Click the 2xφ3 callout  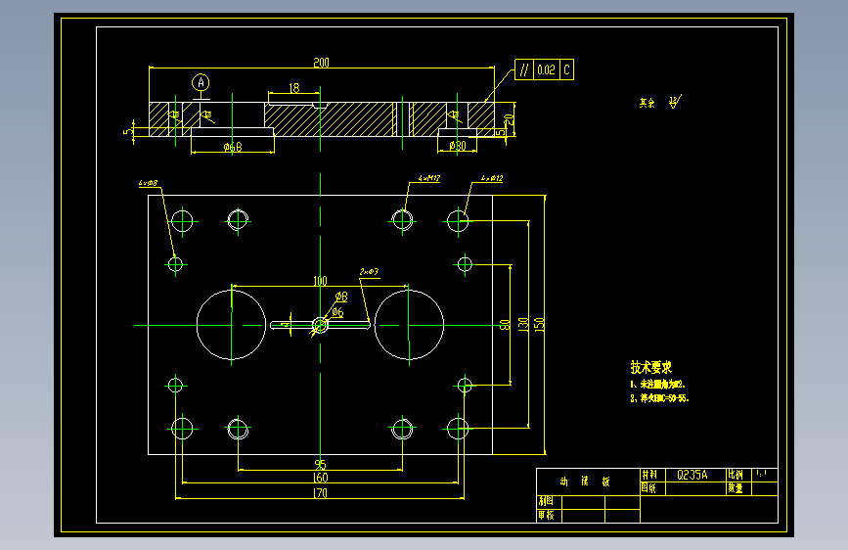coord(369,272)
